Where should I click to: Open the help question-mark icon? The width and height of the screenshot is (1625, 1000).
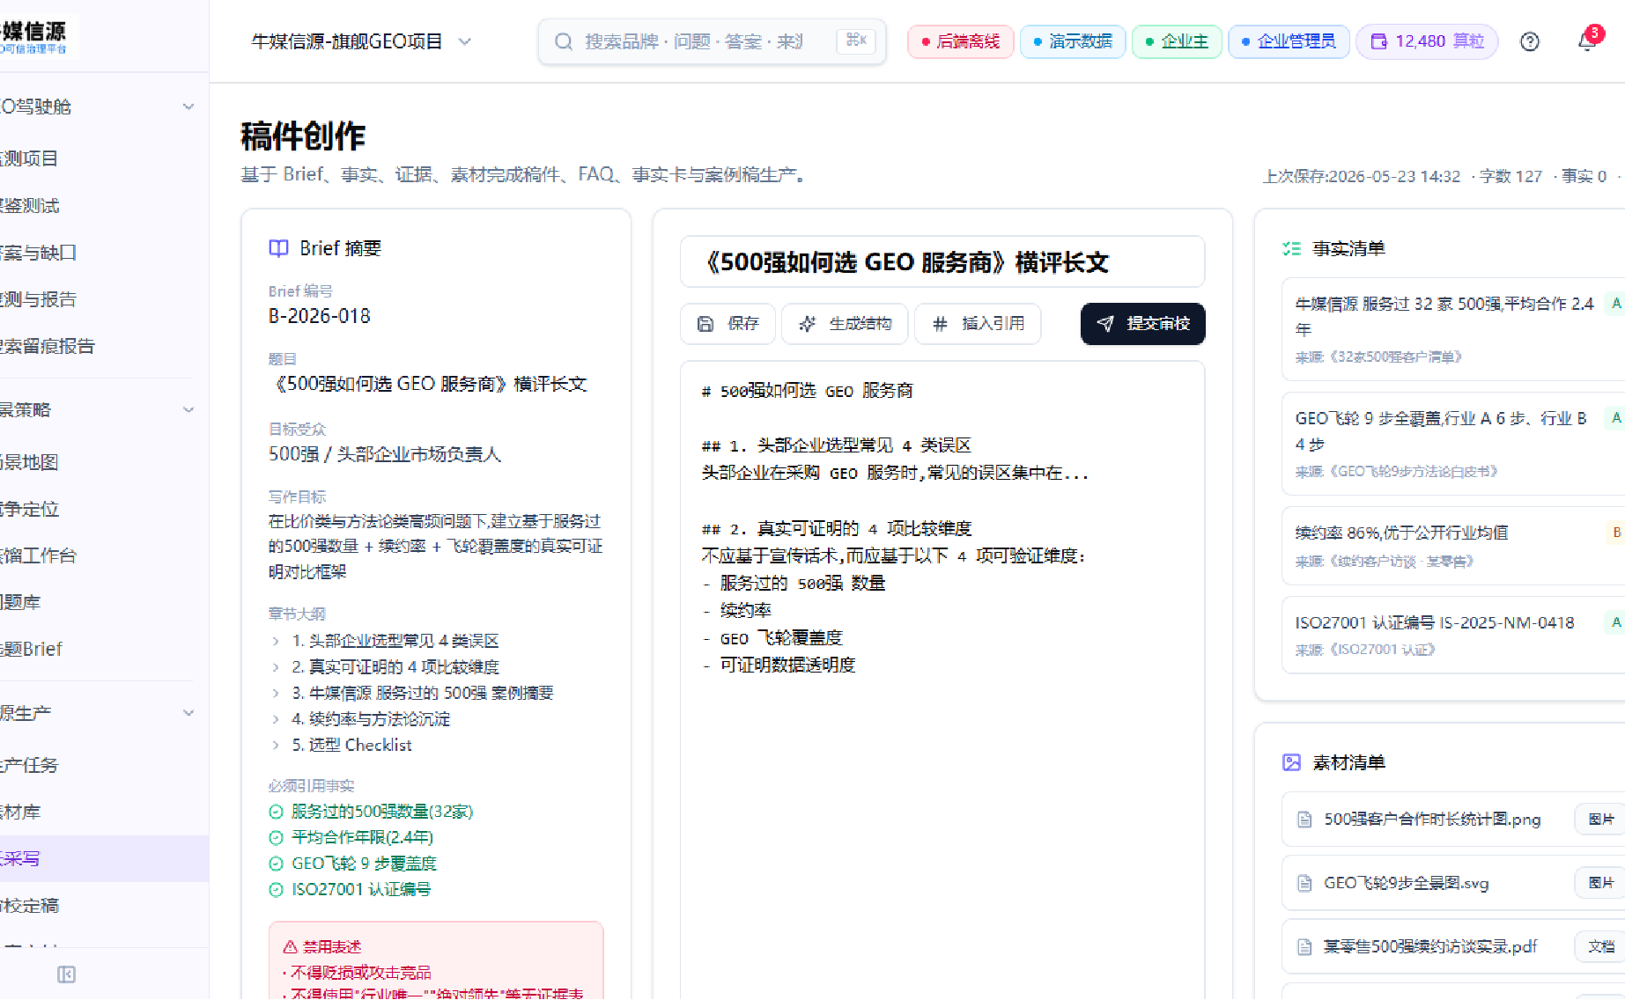(x=1530, y=41)
